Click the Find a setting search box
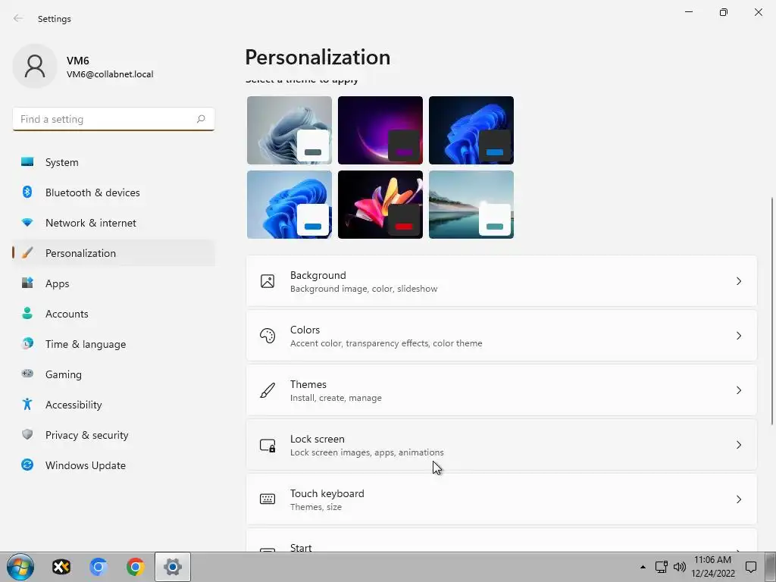Image resolution: width=776 pixels, height=582 pixels. pos(114,119)
